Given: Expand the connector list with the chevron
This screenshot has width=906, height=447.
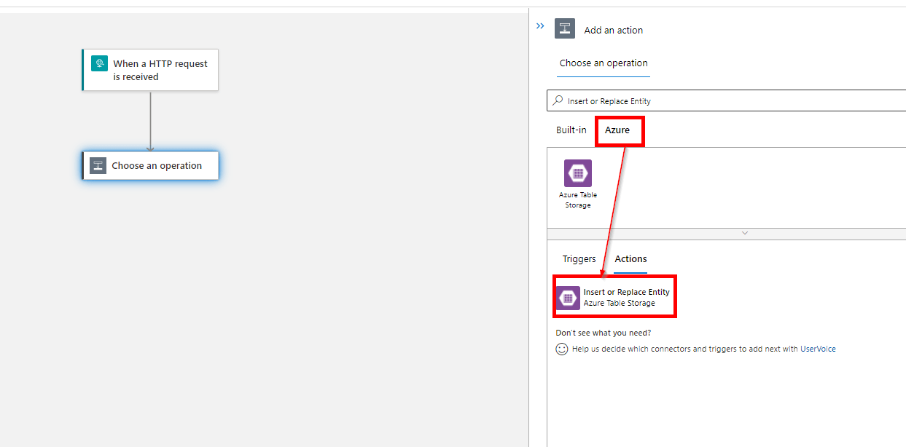Looking at the screenshot, I should point(744,233).
